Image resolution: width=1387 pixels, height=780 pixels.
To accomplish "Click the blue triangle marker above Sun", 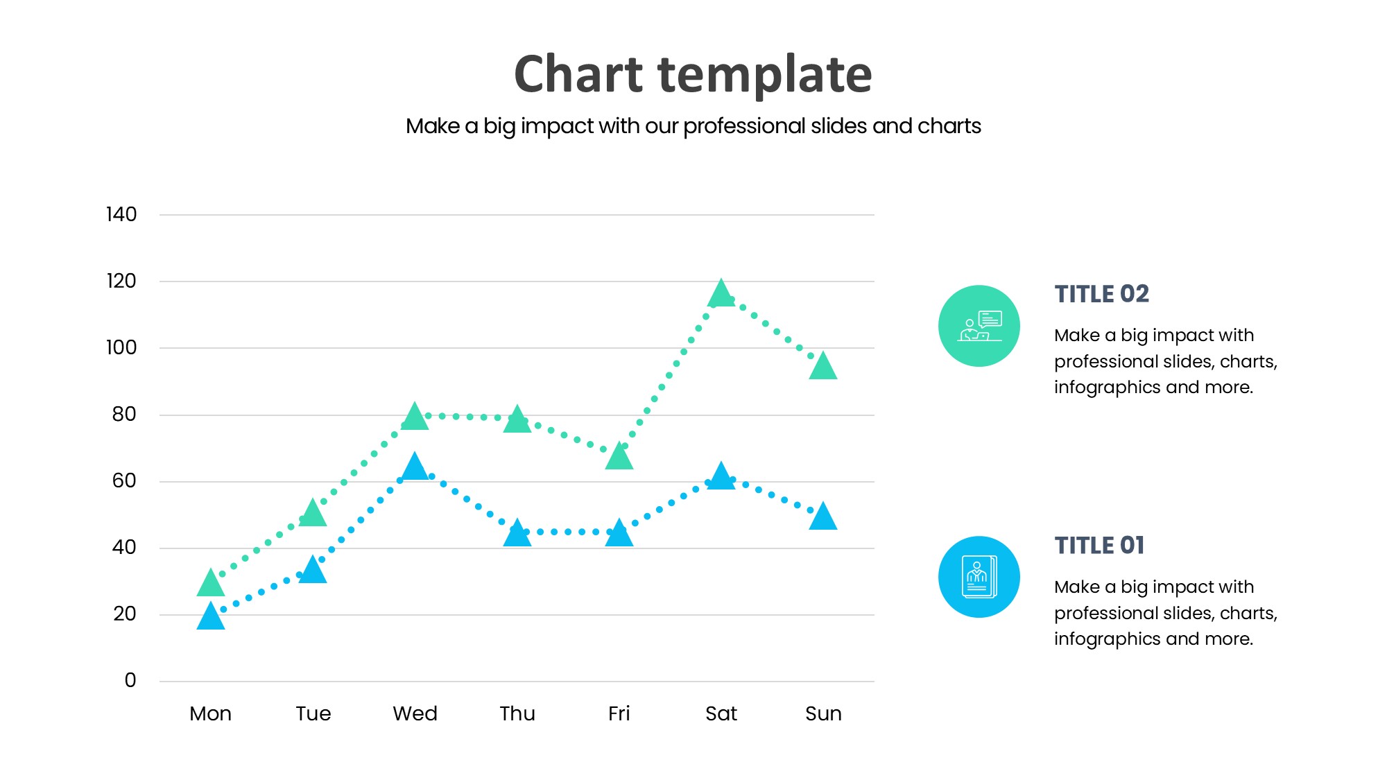I will tap(823, 517).
